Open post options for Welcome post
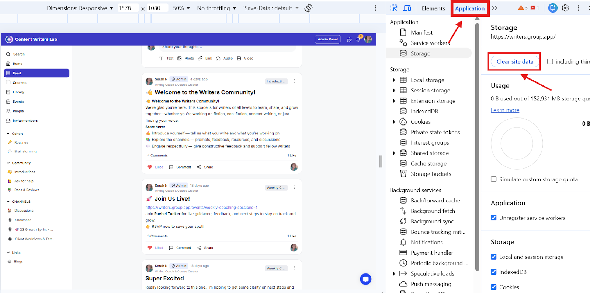This screenshot has height=293, width=590. tap(294, 81)
